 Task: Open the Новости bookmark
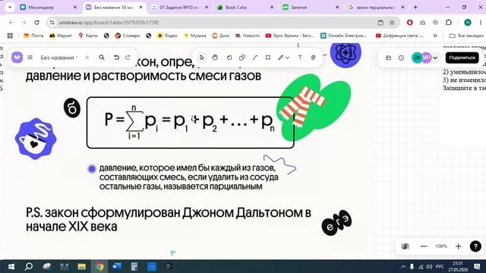[248, 36]
